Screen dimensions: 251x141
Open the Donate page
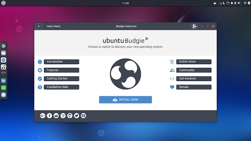pyautogui.click(x=194, y=87)
